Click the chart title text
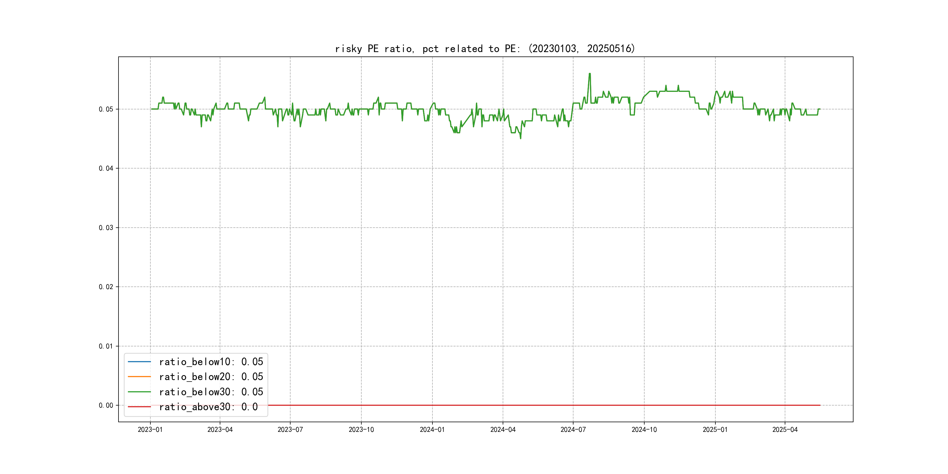Viewport: 948px width, 474px height. pos(485,49)
